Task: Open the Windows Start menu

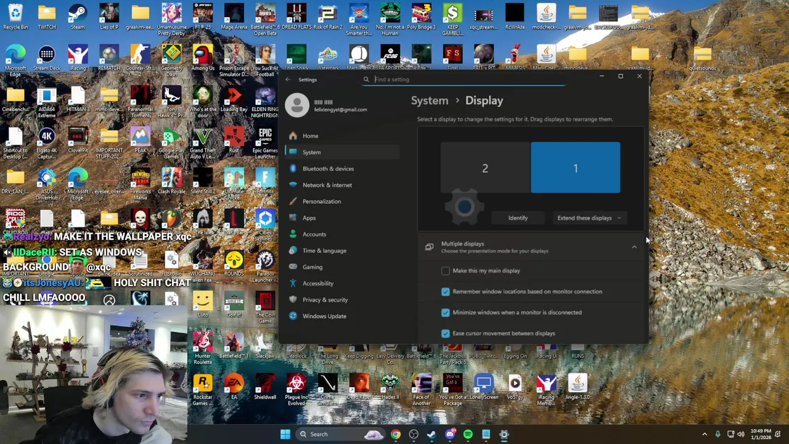Action: pos(285,434)
